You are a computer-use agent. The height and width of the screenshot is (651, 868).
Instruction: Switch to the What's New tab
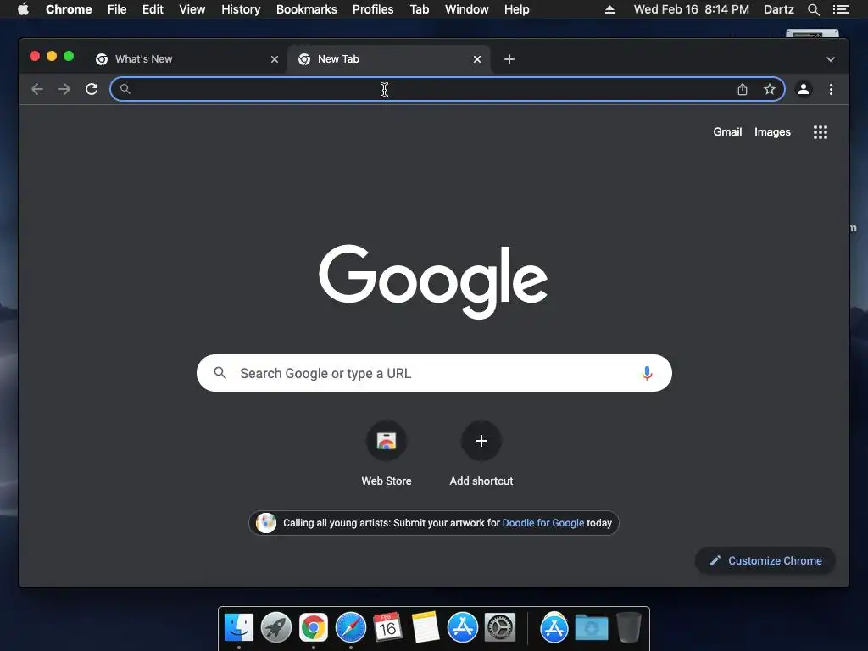[188, 59]
